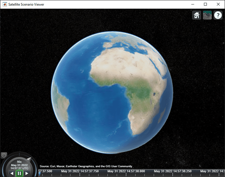Play the simulation in reverse
The height and width of the screenshot is (177, 225).
12,173
